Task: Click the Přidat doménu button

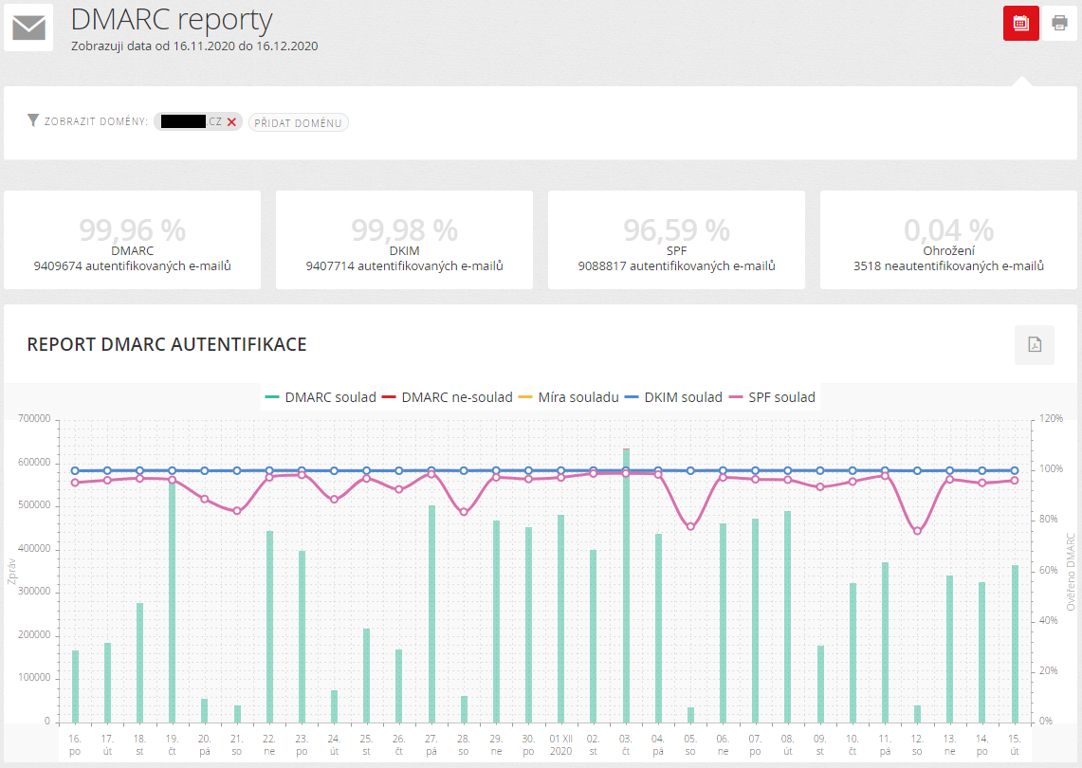Action: click(x=298, y=123)
